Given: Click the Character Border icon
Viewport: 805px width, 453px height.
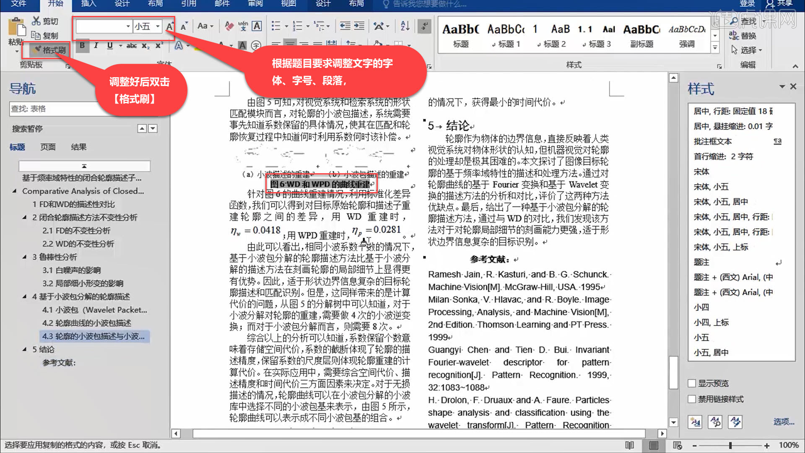Looking at the screenshot, I should (x=257, y=26).
